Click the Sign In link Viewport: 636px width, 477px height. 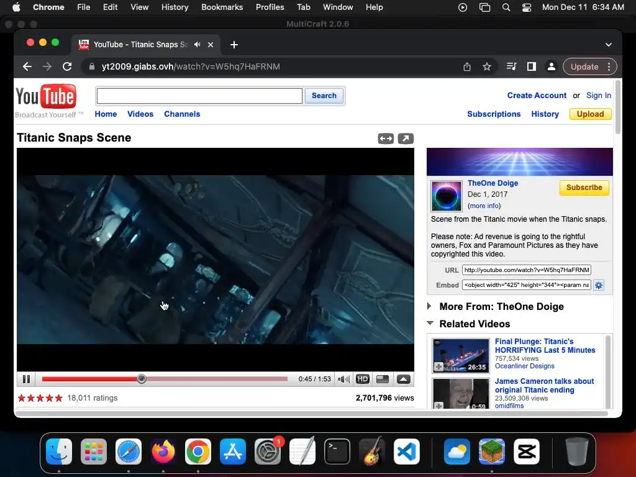tap(599, 95)
